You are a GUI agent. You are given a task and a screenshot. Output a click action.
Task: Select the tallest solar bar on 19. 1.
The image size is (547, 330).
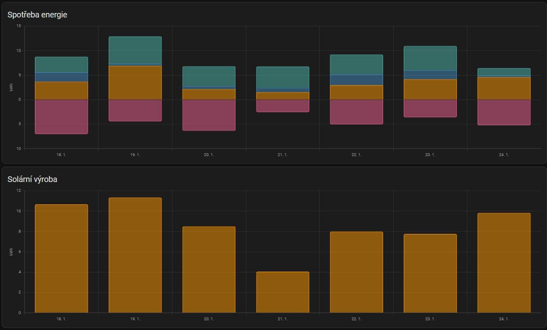[135, 255]
